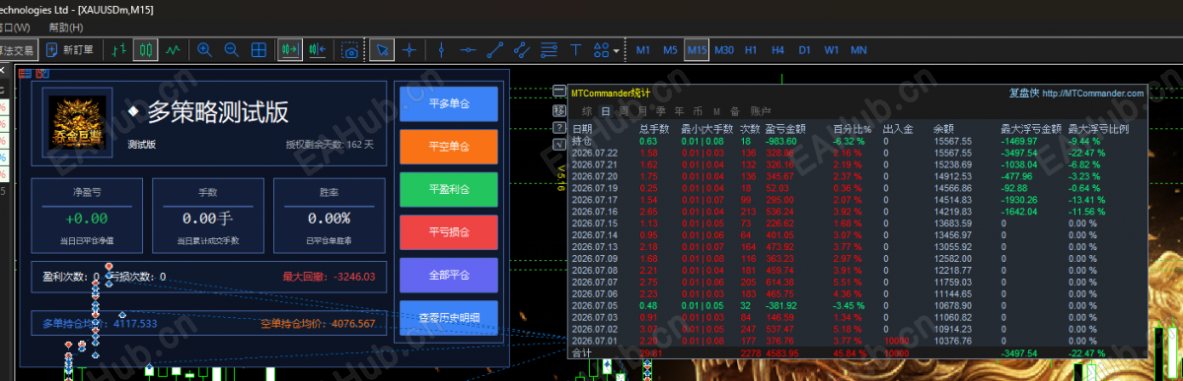The height and width of the screenshot is (381, 1183).
Task: Switch to M1 timeframe
Action: pos(642,50)
